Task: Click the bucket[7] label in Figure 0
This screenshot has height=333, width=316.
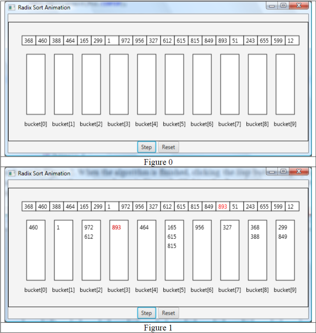Action: click(230, 124)
